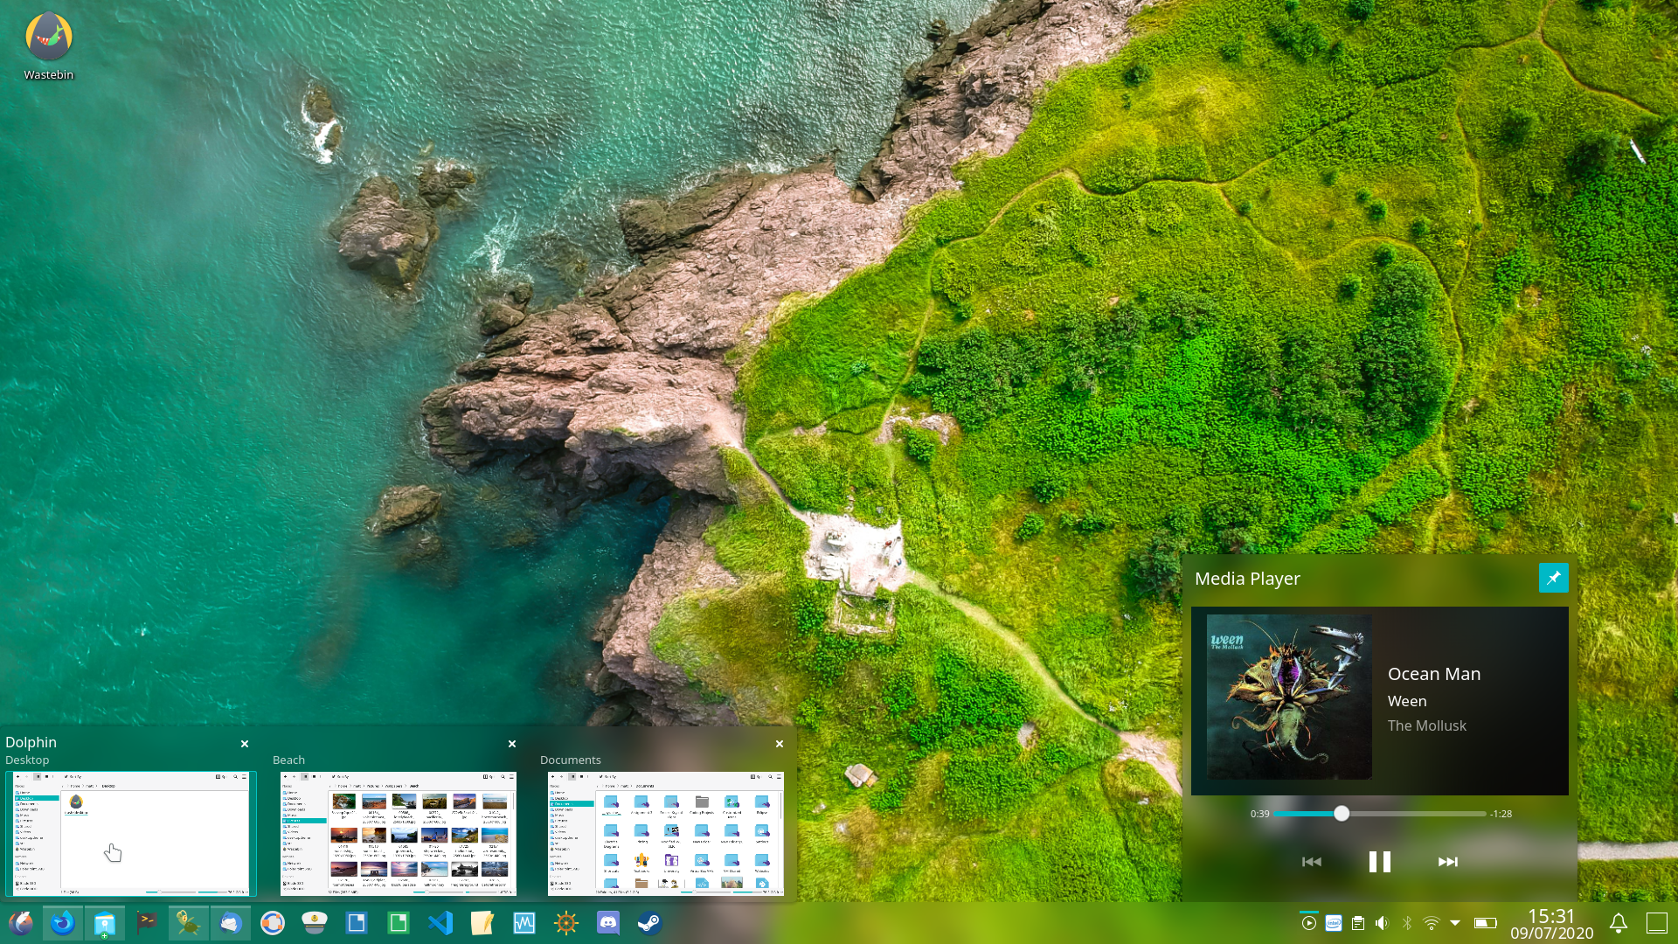
Task: Open the battery status tray icon
Action: coord(1486,923)
